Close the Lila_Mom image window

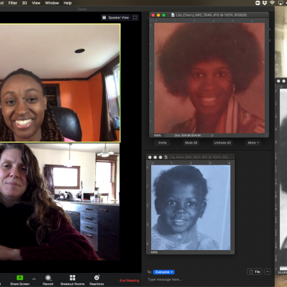(150, 158)
